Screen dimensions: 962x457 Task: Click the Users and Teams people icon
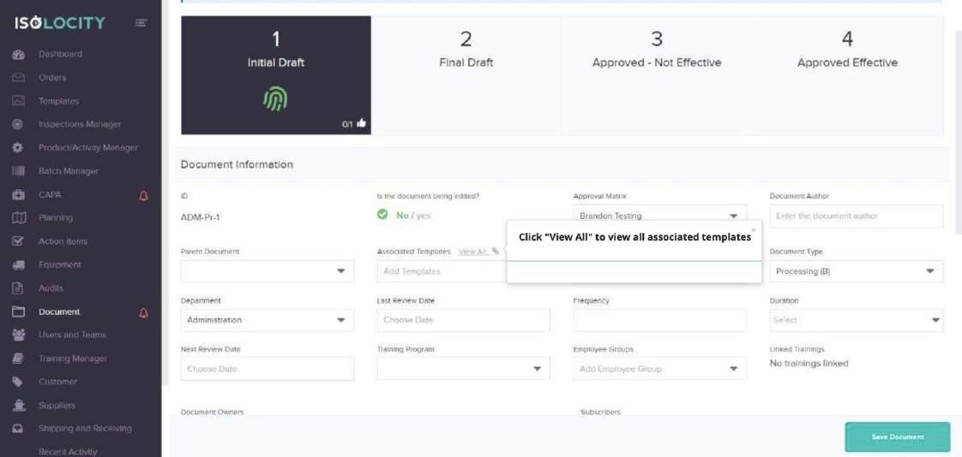[x=18, y=335]
